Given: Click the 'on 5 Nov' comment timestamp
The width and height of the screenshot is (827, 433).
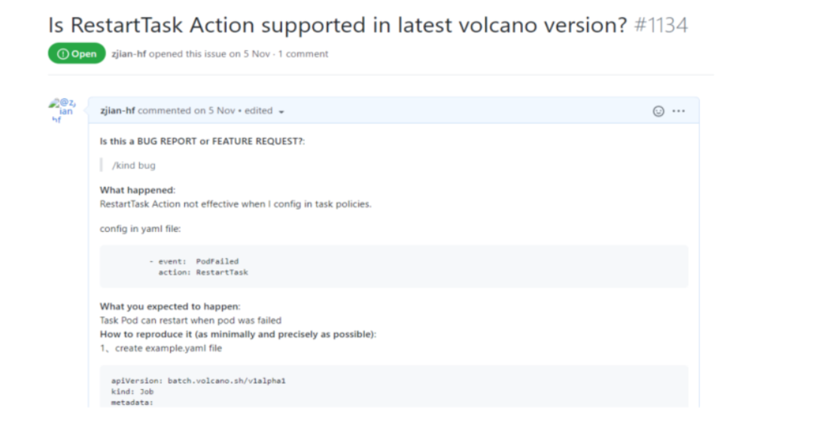Looking at the screenshot, I should 214,111.
